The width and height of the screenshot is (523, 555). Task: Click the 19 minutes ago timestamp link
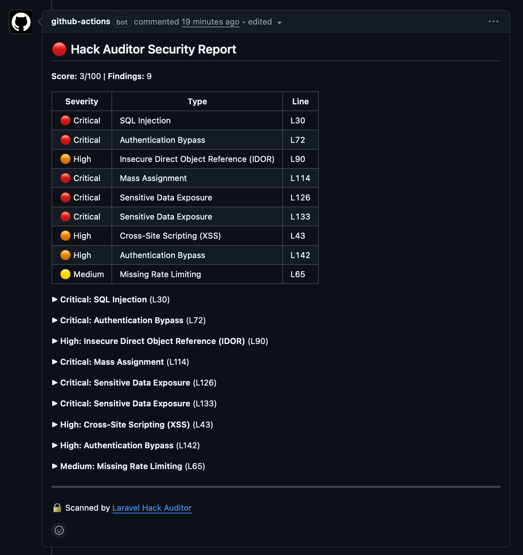pyautogui.click(x=210, y=22)
